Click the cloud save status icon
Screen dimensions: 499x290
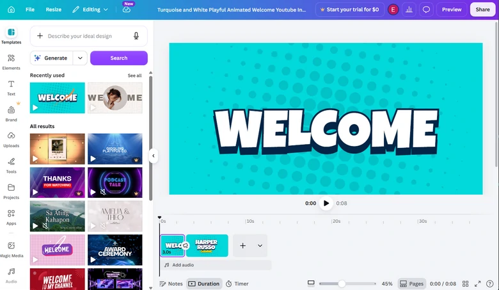pos(126,10)
